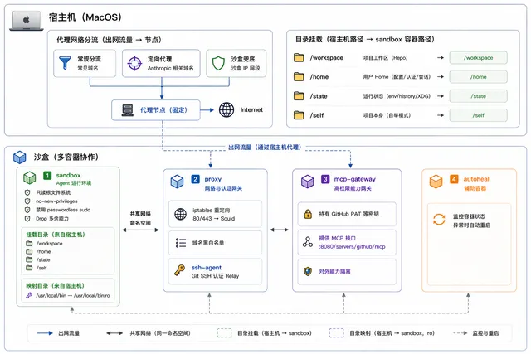
Task: Click the 宿主机（MacOS）title
Action: pos(85,17)
